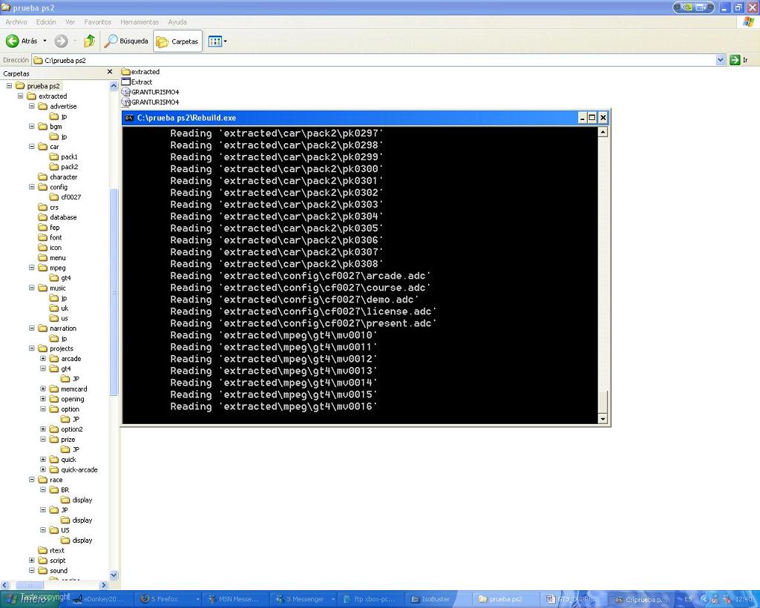Expand the opening folder node
The height and width of the screenshot is (608, 760).
pyautogui.click(x=42, y=399)
